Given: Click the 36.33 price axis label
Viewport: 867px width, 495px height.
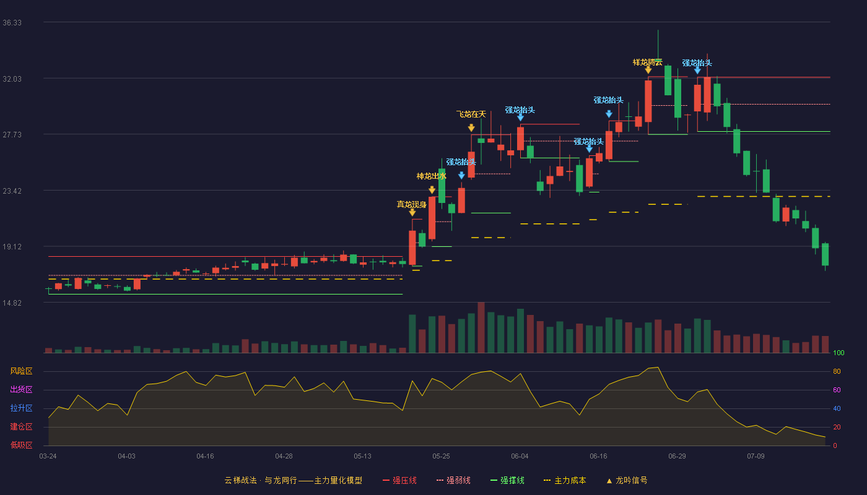Looking at the screenshot, I should coord(12,23).
